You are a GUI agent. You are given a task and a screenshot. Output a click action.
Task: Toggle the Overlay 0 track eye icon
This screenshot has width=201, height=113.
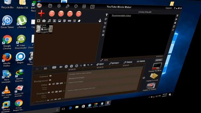pyautogui.click(x=49, y=93)
